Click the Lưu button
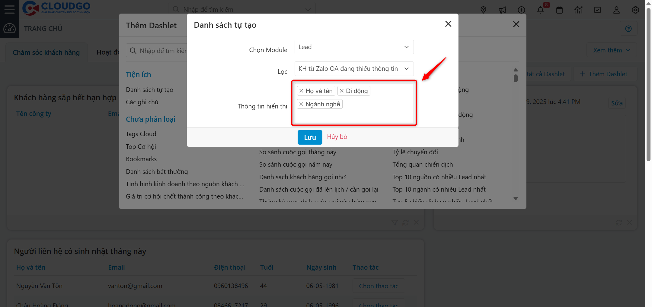The image size is (652, 307). (310, 137)
